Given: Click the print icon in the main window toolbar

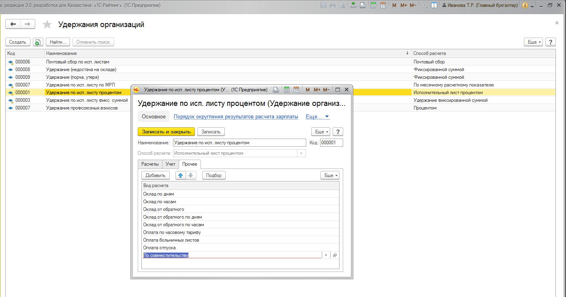Looking at the screenshot, I should pos(333,5).
